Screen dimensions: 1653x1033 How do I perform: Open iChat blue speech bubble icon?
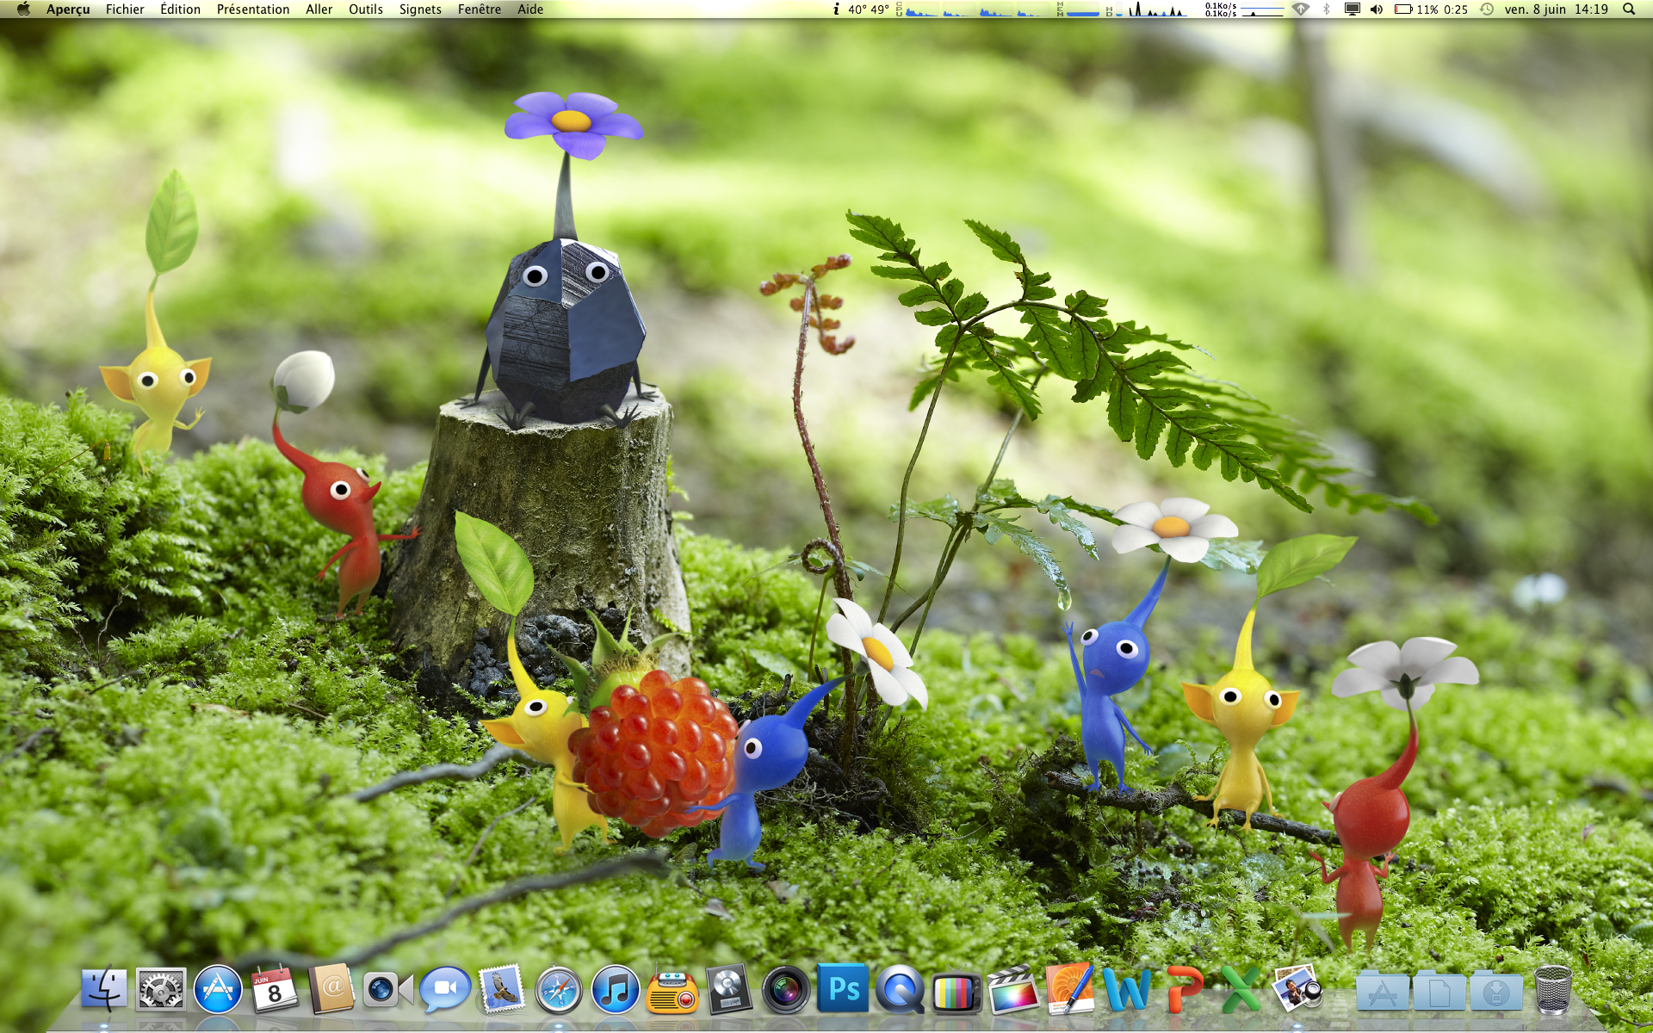coord(445,990)
